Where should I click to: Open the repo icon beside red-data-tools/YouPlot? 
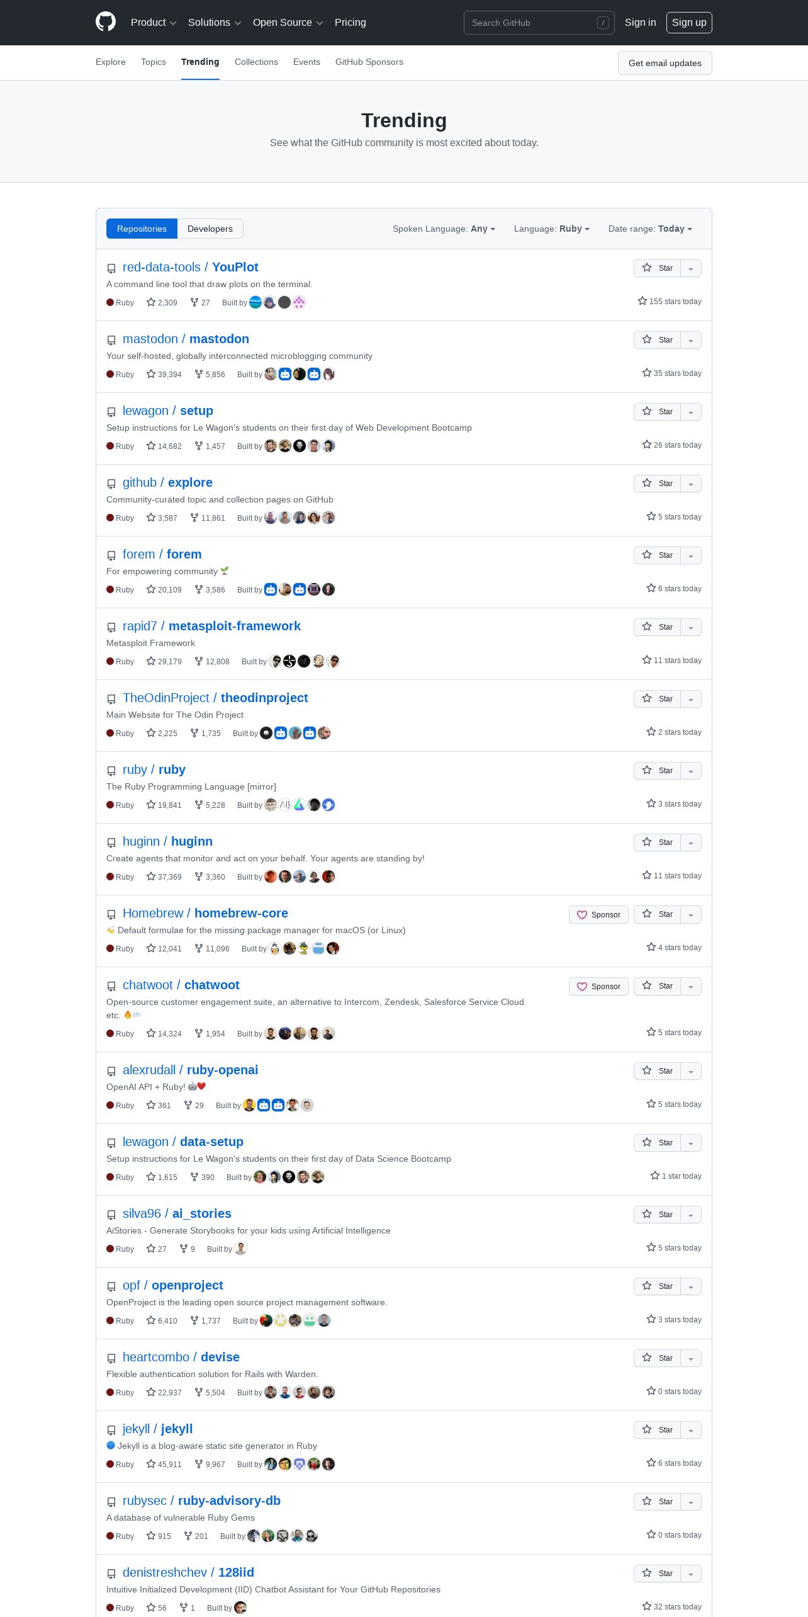(111, 268)
